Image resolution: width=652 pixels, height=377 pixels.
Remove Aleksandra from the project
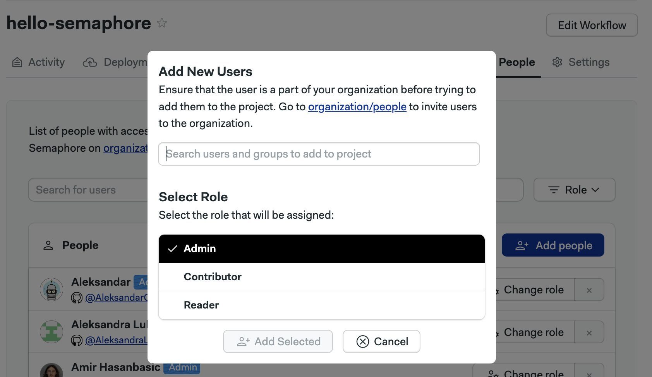click(589, 332)
